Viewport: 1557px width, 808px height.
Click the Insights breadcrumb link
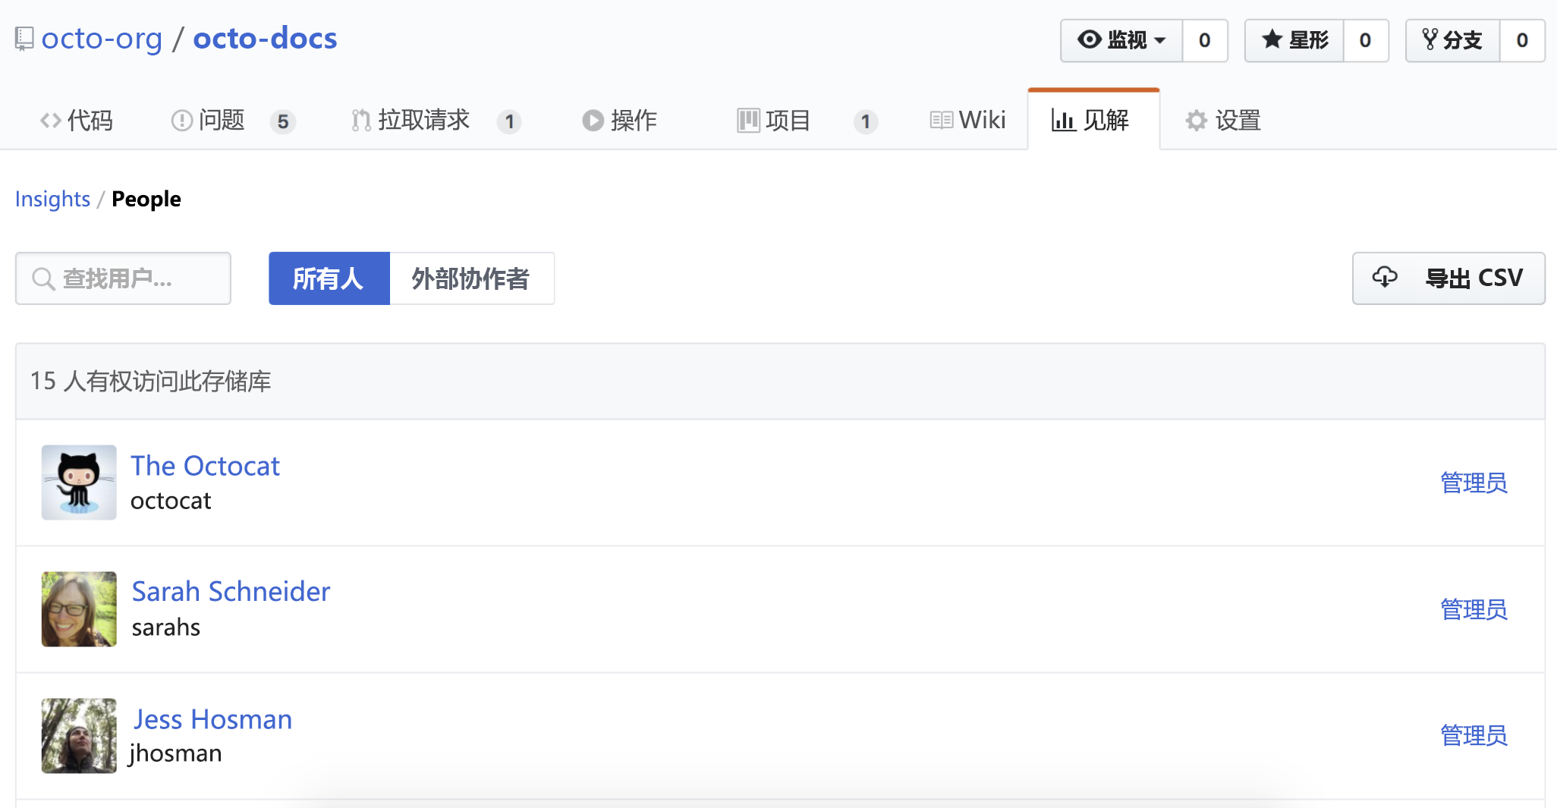tap(52, 199)
